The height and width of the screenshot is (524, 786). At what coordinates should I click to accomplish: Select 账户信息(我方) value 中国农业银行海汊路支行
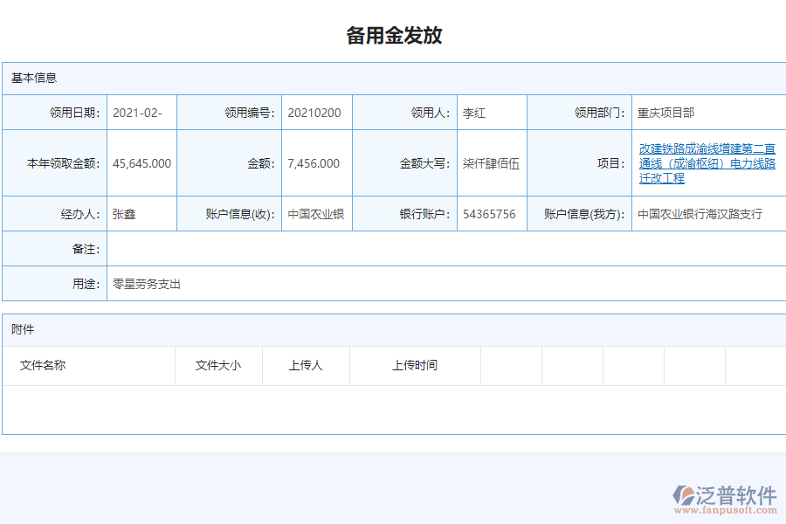tap(699, 213)
